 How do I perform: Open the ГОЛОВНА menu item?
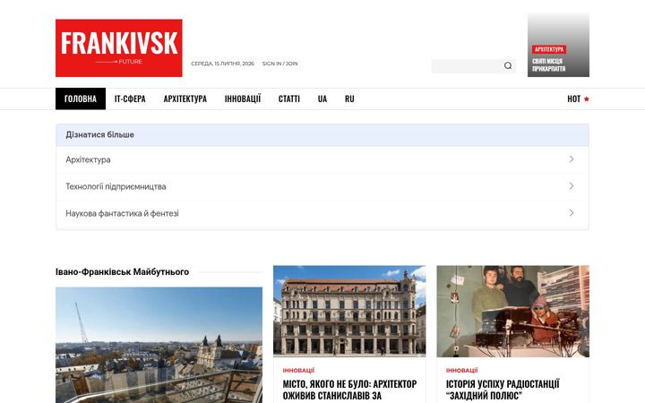pos(81,99)
